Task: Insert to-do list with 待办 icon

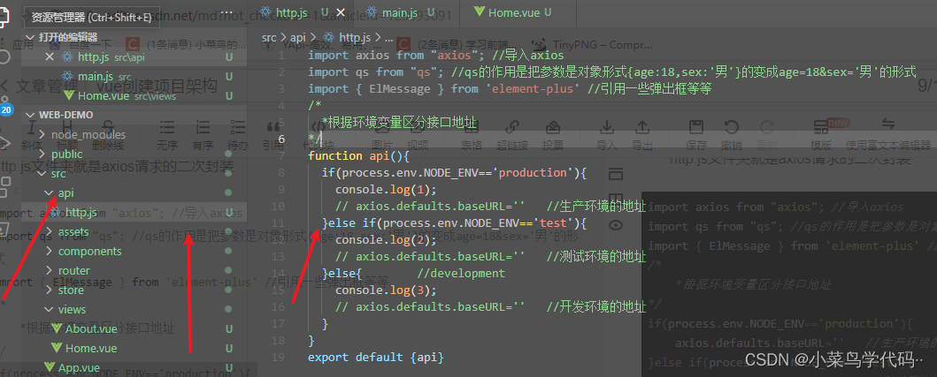Action: (x=238, y=127)
